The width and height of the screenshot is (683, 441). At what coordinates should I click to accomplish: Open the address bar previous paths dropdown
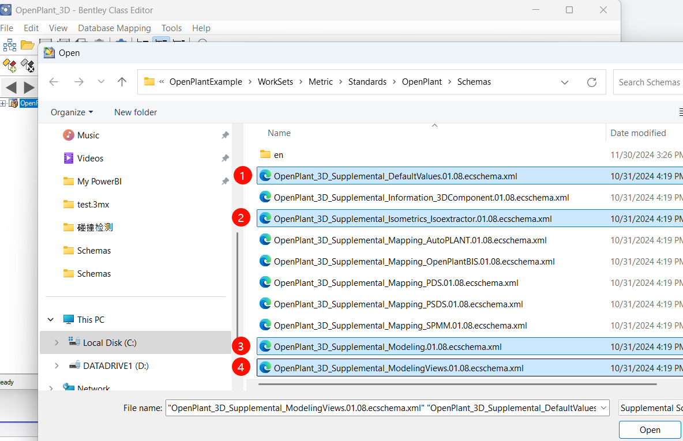click(x=565, y=82)
